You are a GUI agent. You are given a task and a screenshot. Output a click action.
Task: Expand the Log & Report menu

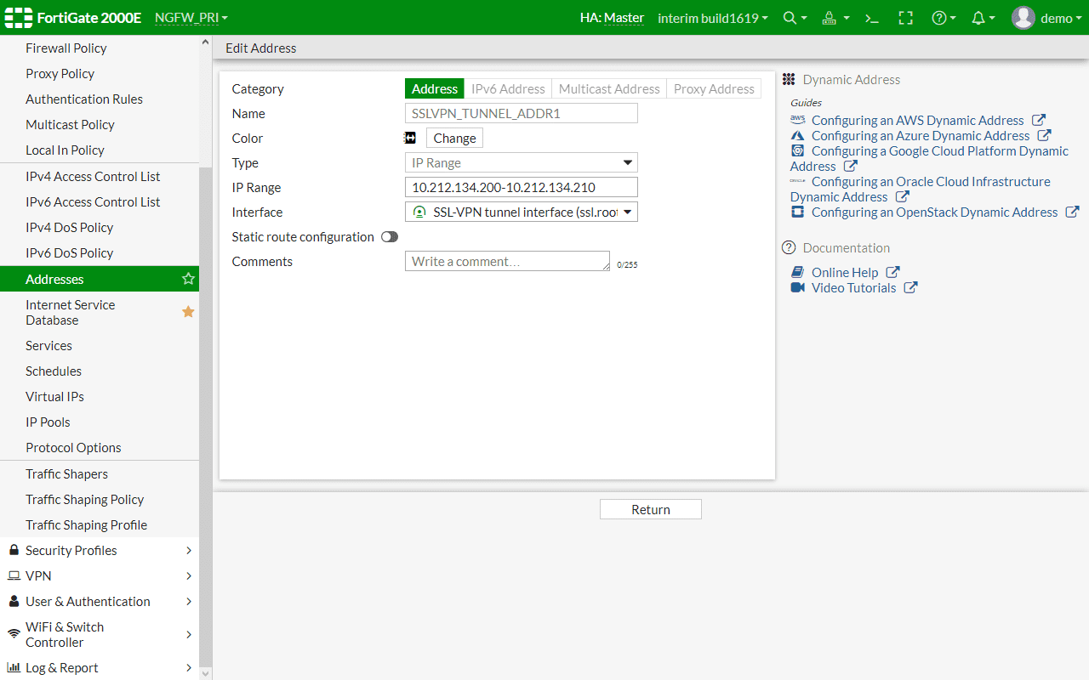coord(188,667)
